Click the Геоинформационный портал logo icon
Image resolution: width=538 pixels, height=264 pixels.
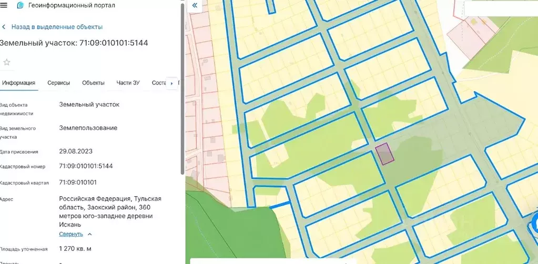pos(20,5)
